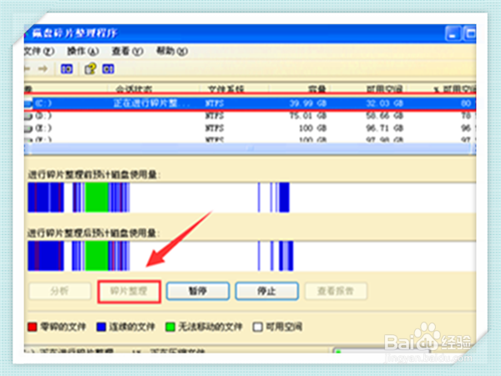This screenshot has width=501, height=376.
Task: Open the 文件(F) menu
Action: [39, 51]
